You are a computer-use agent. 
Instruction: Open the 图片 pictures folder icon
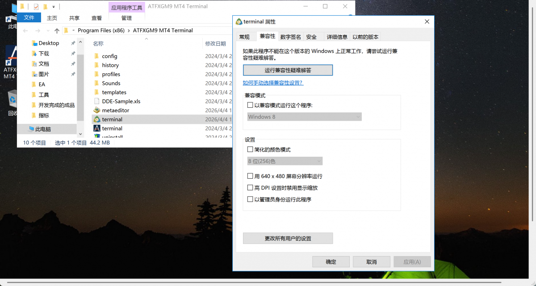[x=34, y=74]
